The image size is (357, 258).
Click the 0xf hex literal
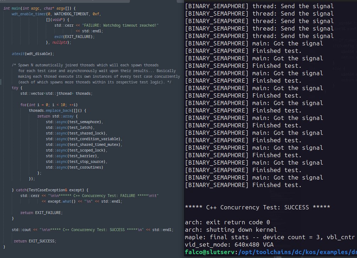[96, 14]
